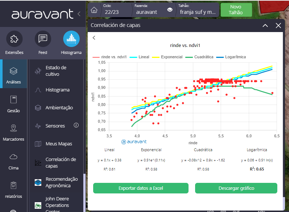Toggle the Logarítmica legend series
This screenshot has height=212, width=289.
click(x=231, y=57)
